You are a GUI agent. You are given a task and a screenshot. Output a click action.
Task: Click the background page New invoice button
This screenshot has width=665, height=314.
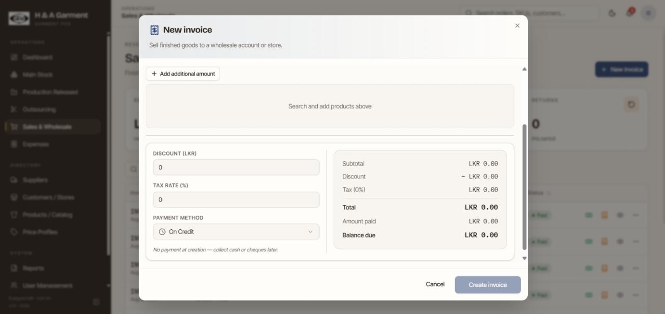[622, 69]
